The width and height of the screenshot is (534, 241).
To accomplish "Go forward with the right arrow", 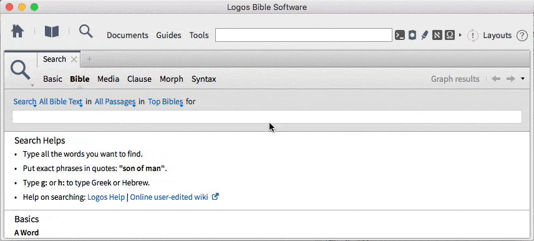I will pos(510,79).
